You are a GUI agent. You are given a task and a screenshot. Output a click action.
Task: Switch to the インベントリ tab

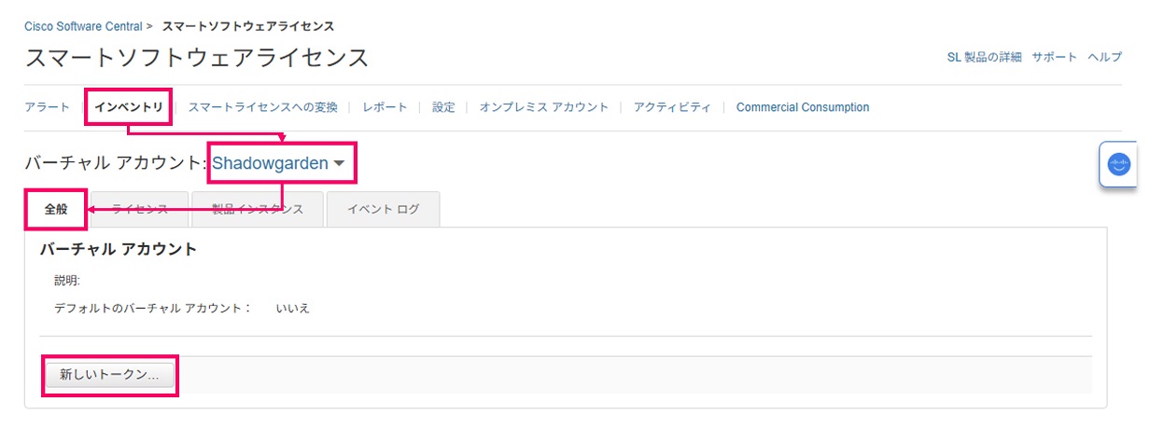click(x=129, y=107)
